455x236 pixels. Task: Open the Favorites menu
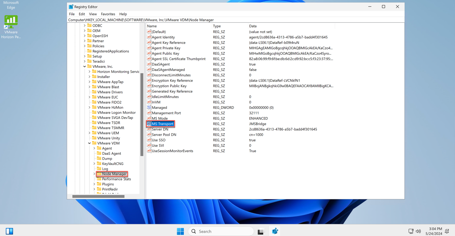click(108, 14)
